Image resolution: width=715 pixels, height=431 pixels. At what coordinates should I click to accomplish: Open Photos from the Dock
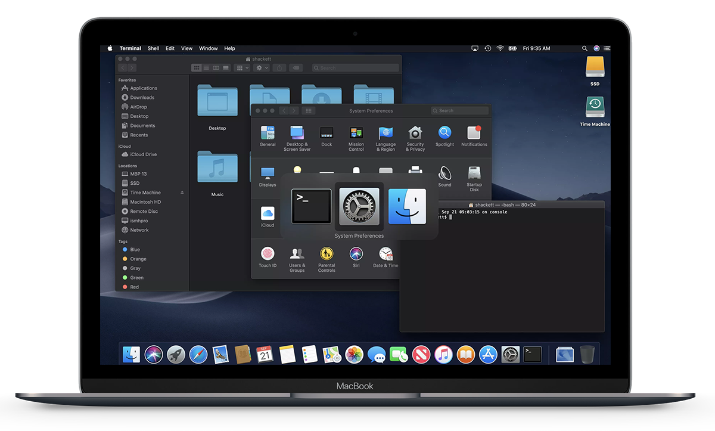355,355
